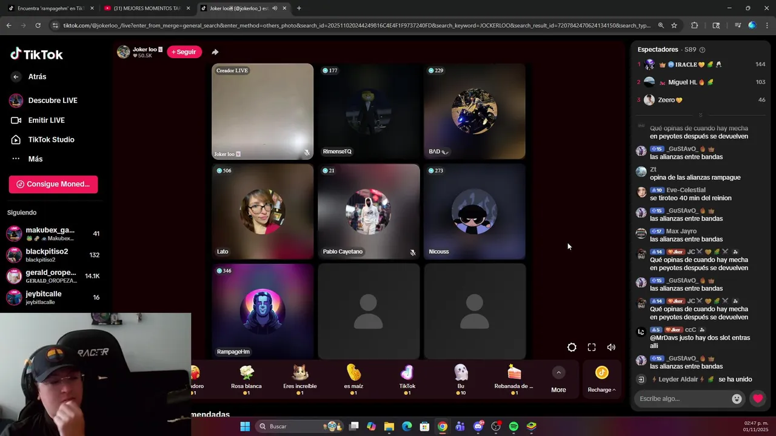Open blackpitiso2 in the Siguiendo list
The height and width of the screenshot is (436, 776).
[x=53, y=255]
